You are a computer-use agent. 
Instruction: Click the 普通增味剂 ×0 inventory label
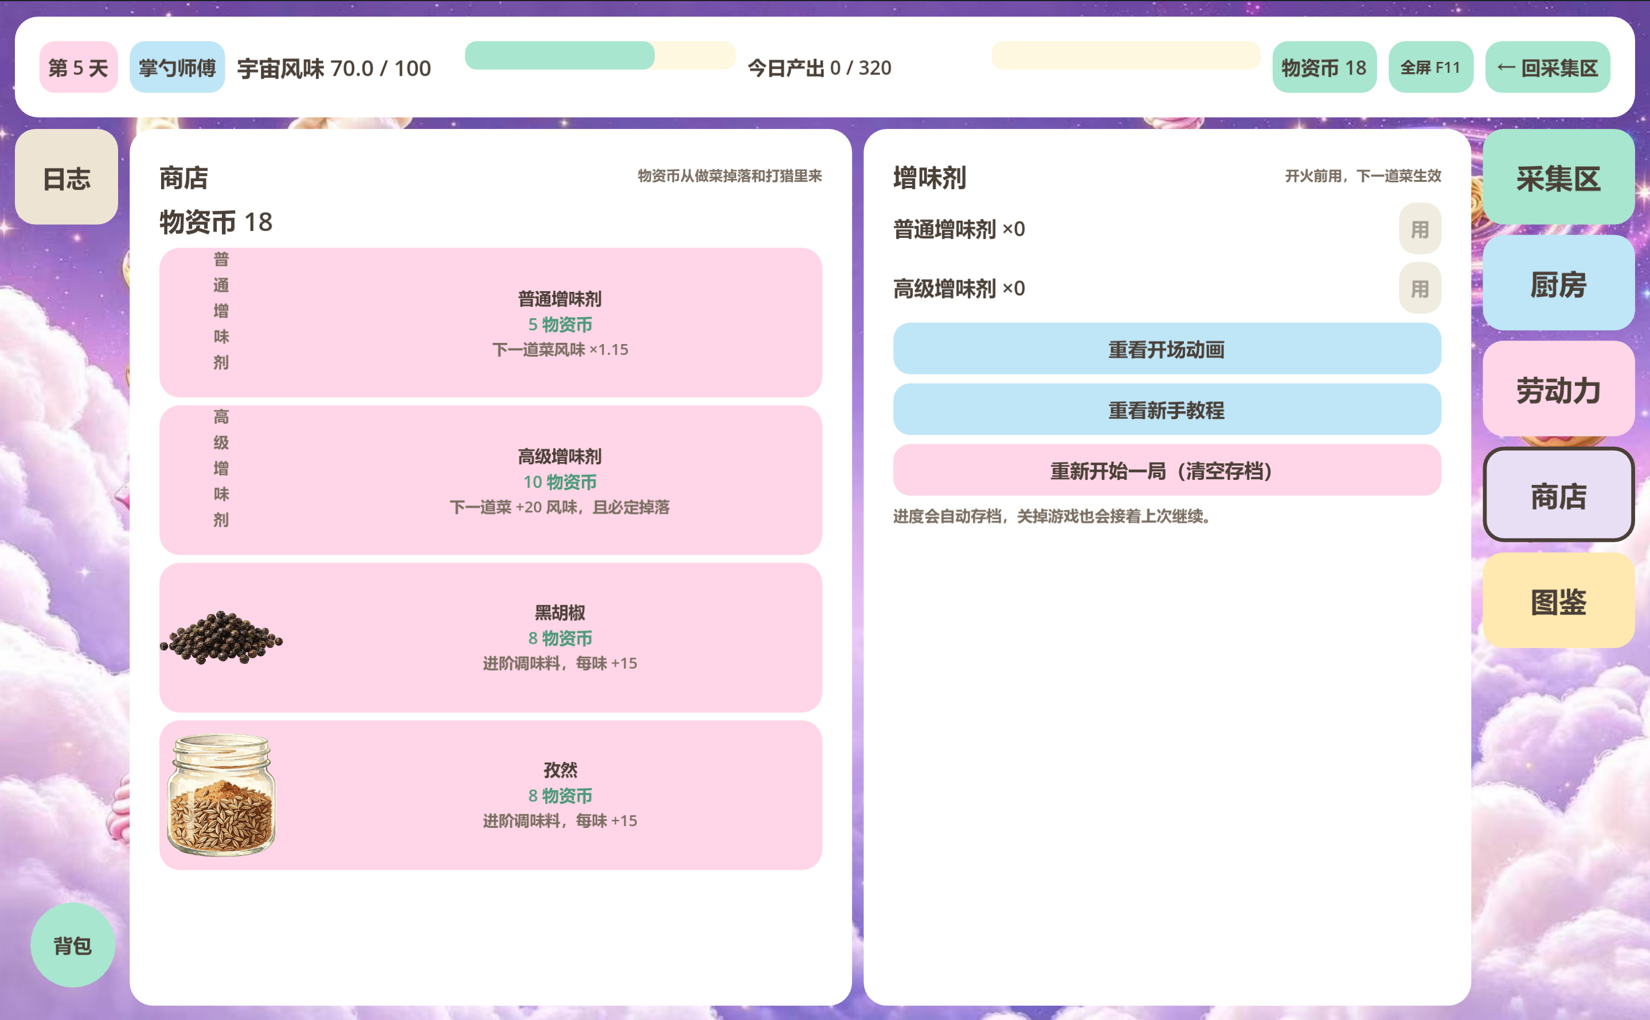coord(959,229)
